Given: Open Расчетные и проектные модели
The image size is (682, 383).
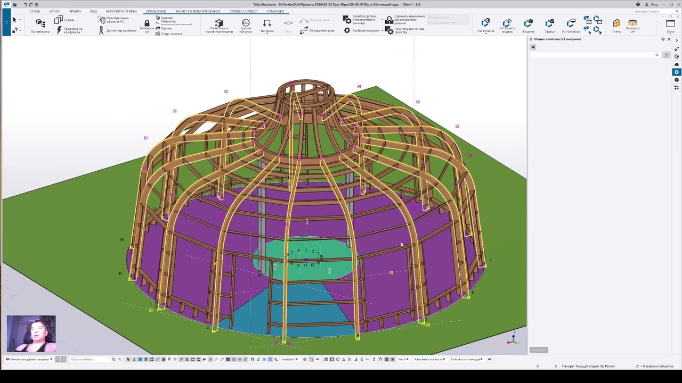Looking at the screenshot, I should coord(219,26).
